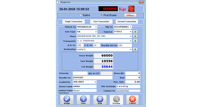
Task: Expand the Destination dropdown
Action: (x=130, y=50)
